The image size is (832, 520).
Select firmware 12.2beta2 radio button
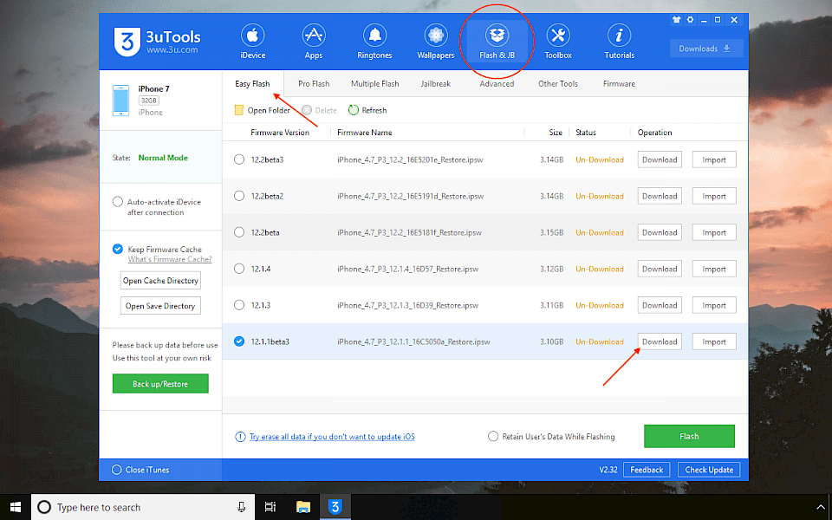point(239,196)
